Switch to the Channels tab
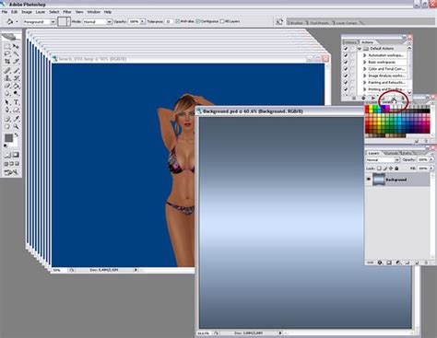437x338 pixels. (x=391, y=153)
